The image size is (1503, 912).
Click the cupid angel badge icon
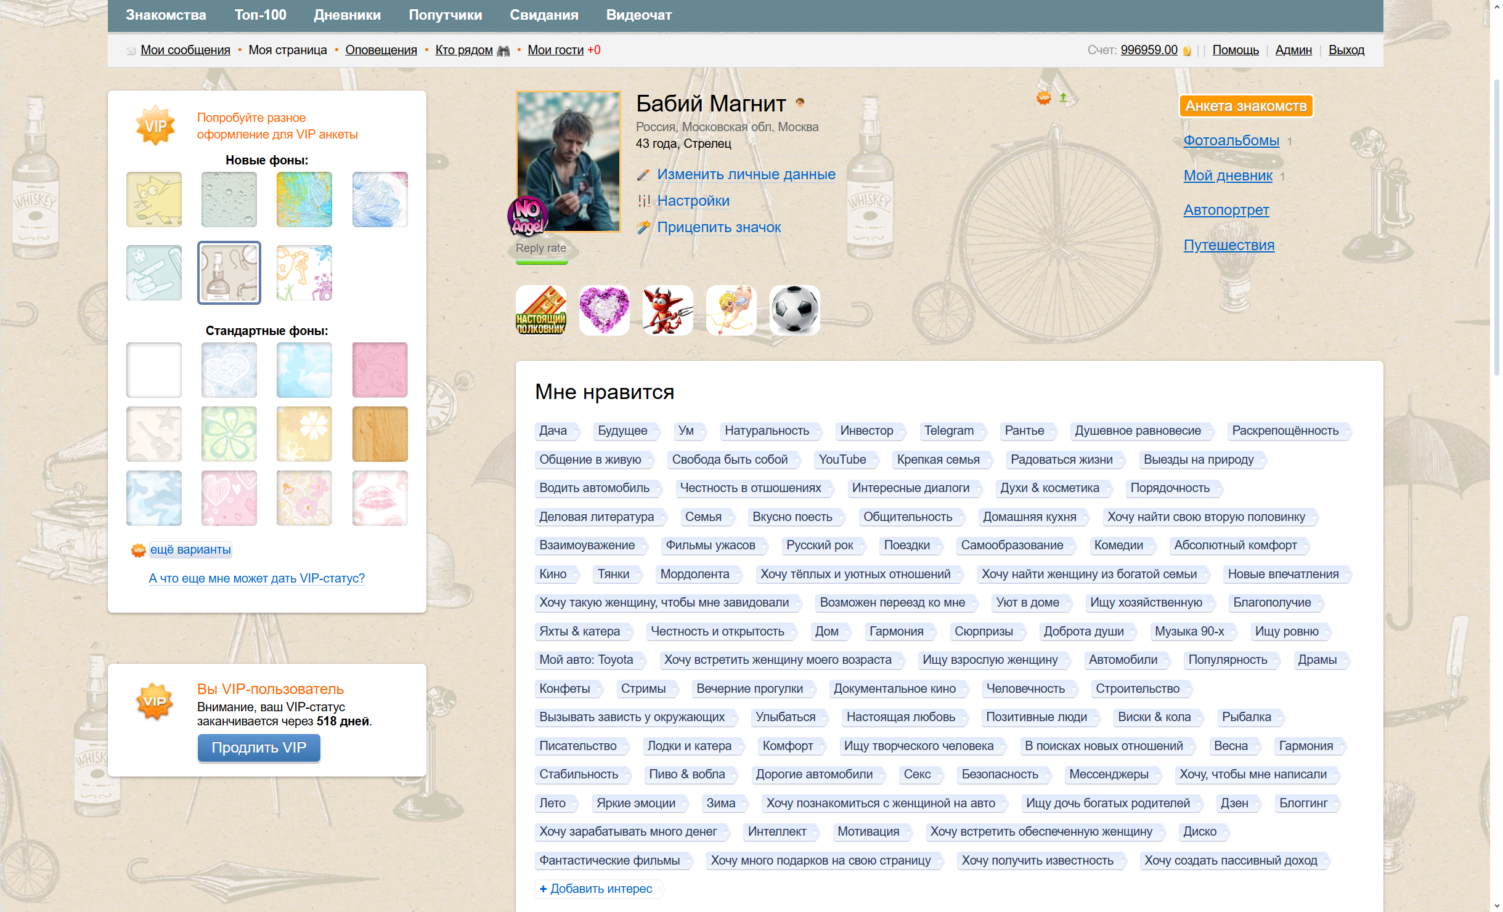click(731, 310)
